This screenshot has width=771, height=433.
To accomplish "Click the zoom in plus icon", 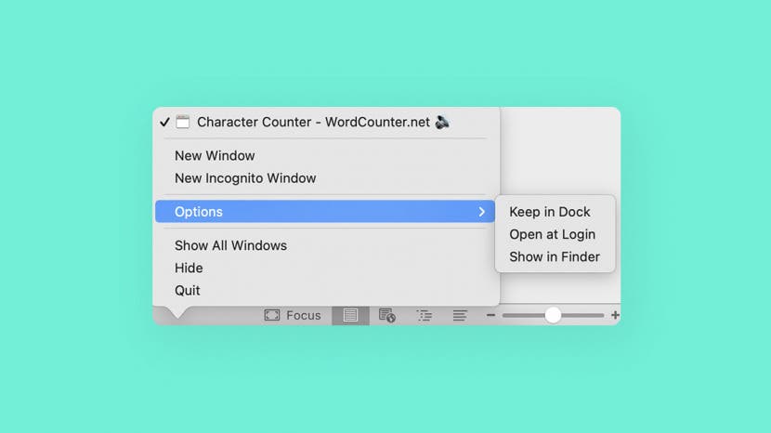I will tap(615, 315).
